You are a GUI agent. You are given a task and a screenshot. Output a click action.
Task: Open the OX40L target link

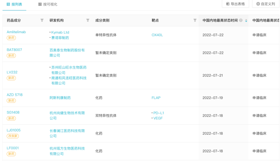[x=157, y=35]
